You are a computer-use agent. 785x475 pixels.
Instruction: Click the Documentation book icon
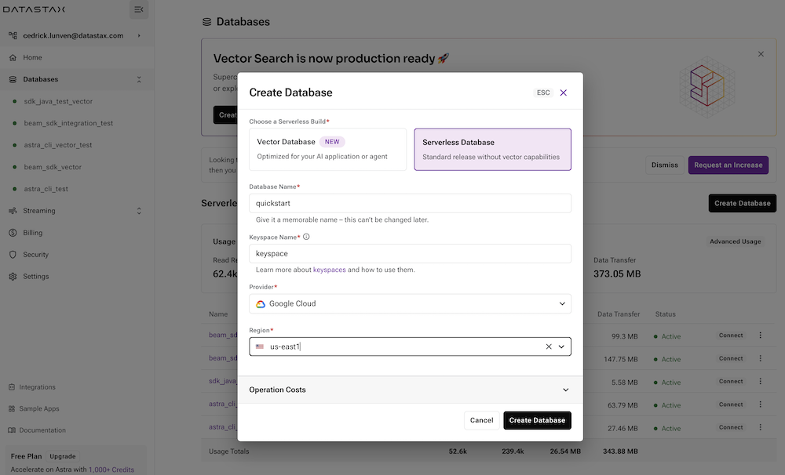point(12,430)
